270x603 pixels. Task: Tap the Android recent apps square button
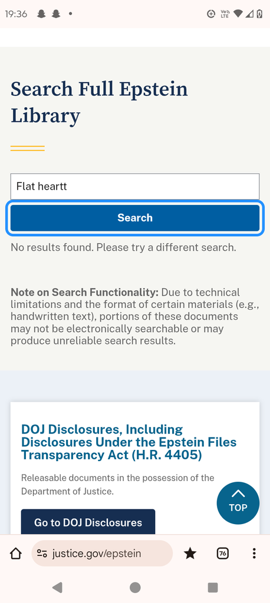213,587
